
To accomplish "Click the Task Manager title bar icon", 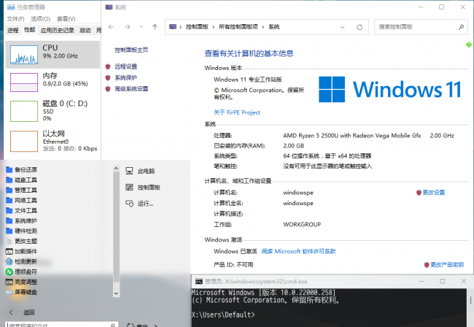I will [11, 7].
